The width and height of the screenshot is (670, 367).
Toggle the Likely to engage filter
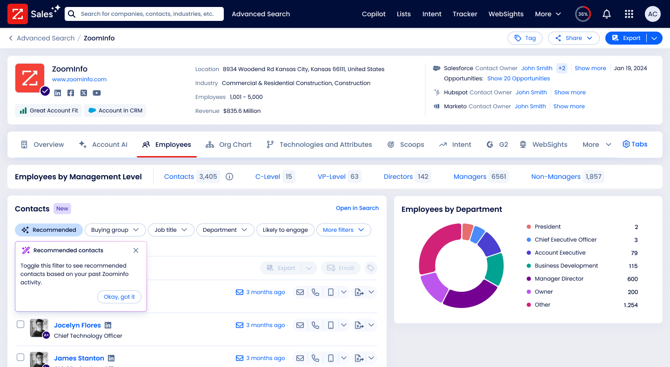tap(285, 230)
